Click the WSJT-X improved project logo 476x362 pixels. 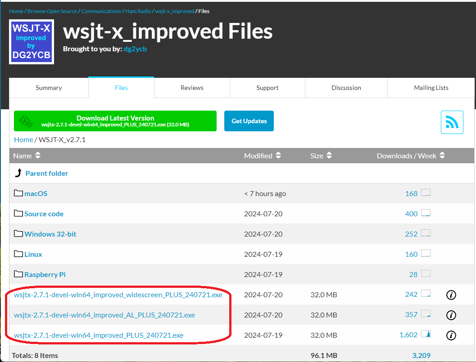pyautogui.click(x=32, y=42)
